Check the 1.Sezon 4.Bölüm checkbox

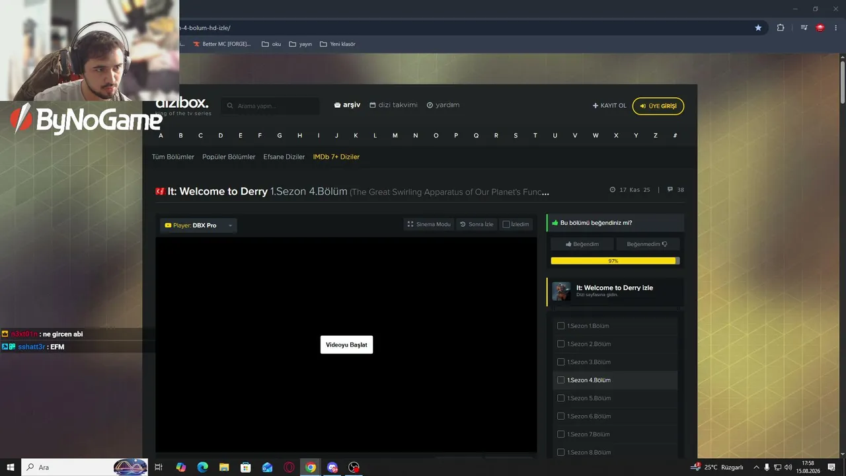(561, 380)
